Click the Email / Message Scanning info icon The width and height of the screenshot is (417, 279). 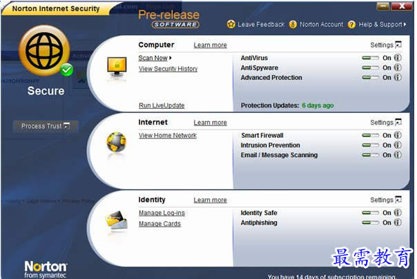coord(398,155)
